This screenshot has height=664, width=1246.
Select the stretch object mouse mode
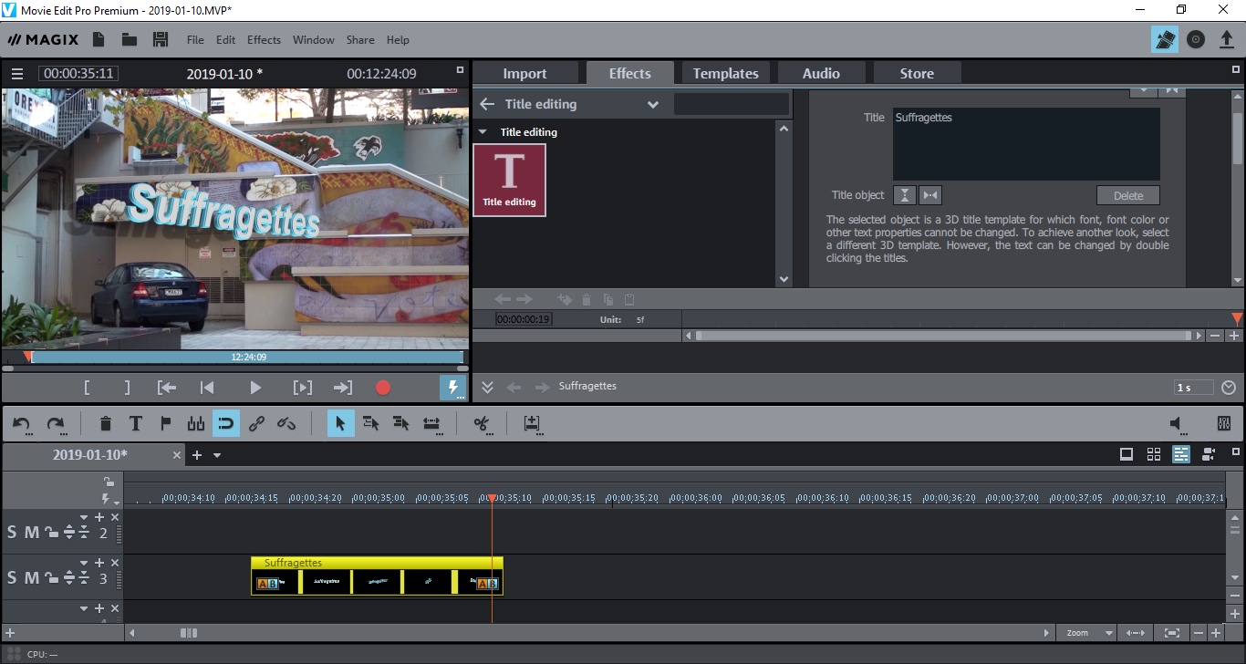pyautogui.click(x=432, y=423)
